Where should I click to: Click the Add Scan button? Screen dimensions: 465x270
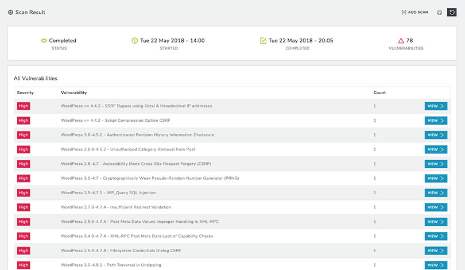(414, 12)
